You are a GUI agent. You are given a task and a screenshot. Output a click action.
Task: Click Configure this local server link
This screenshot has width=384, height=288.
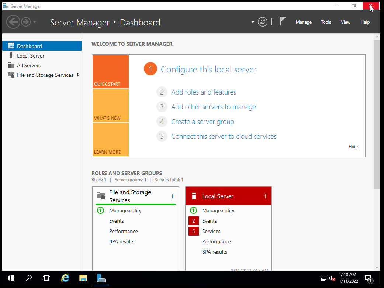click(209, 69)
